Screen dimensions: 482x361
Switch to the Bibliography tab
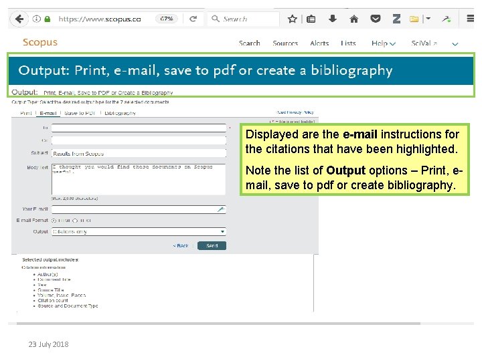(x=120, y=113)
